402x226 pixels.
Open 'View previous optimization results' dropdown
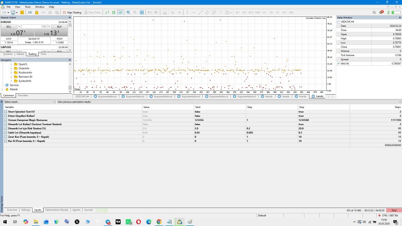229,102
